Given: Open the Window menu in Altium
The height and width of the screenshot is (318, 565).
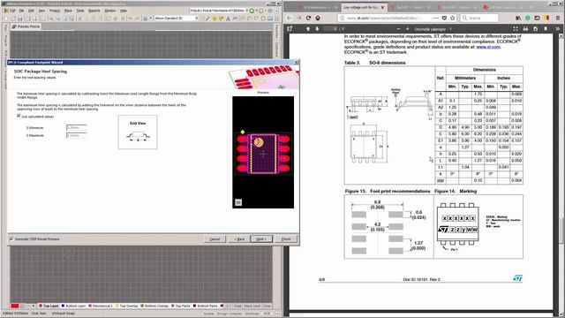Looking at the screenshot, I should coord(109,11).
